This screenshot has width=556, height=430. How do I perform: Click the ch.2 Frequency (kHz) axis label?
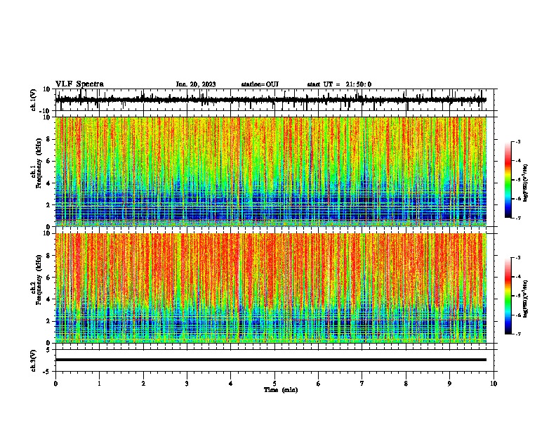[37, 280]
